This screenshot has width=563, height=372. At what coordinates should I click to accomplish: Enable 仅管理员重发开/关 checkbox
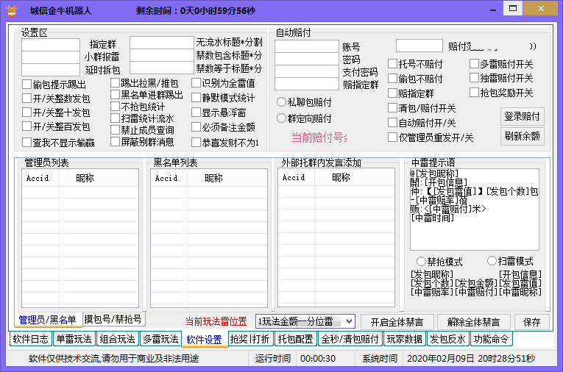click(393, 137)
